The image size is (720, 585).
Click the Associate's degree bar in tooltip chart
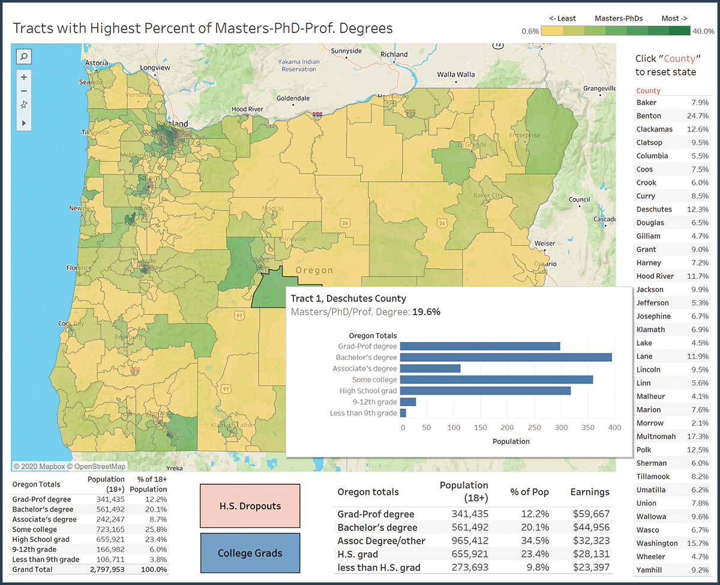pos(430,368)
